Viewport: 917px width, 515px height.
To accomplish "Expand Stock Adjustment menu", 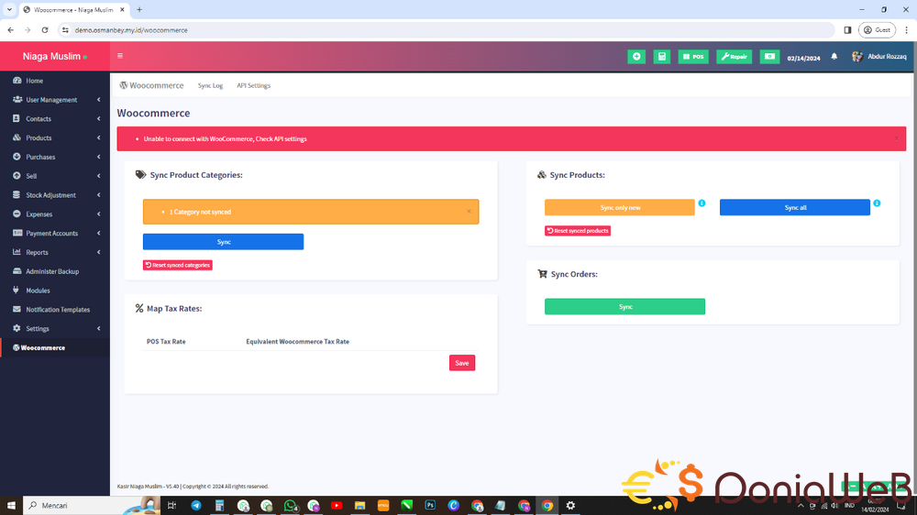I will click(55, 195).
